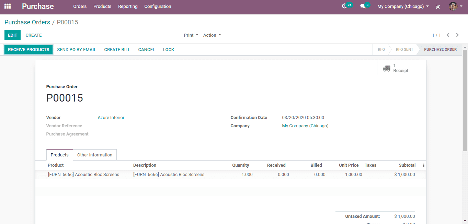Switch to the Other Information tab
The height and width of the screenshot is (224, 468).
(95, 155)
